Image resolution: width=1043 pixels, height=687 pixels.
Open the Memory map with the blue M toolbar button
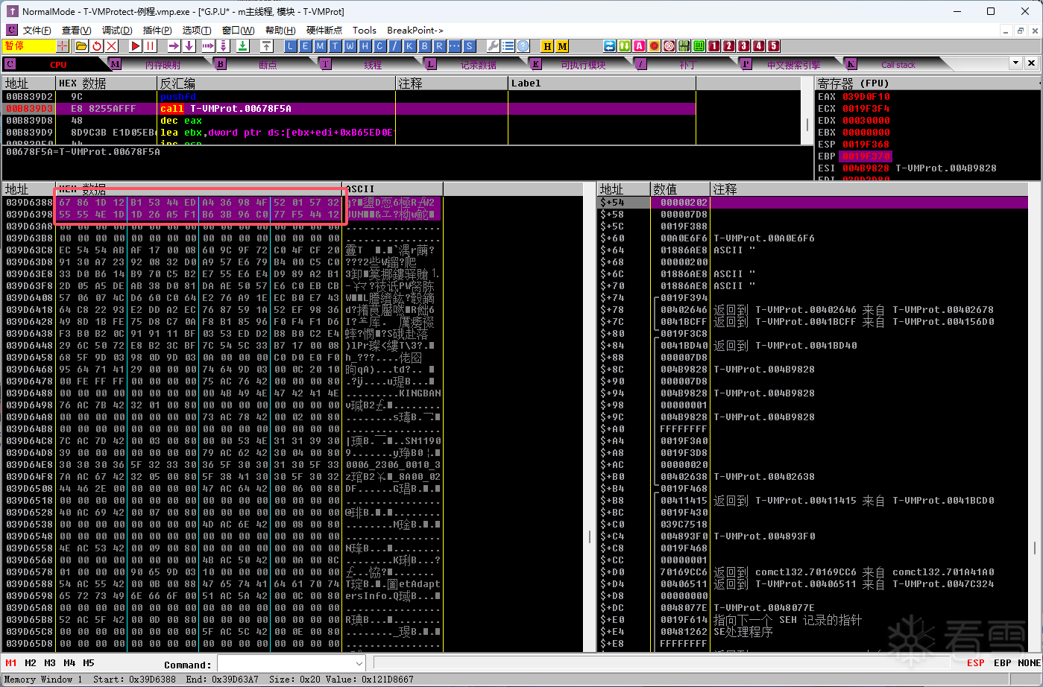[320, 46]
